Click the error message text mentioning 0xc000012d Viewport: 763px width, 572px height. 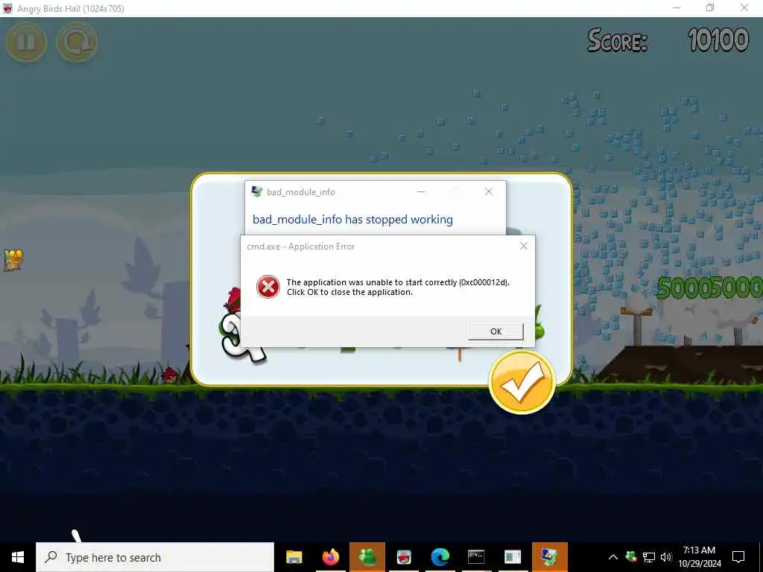[398, 287]
